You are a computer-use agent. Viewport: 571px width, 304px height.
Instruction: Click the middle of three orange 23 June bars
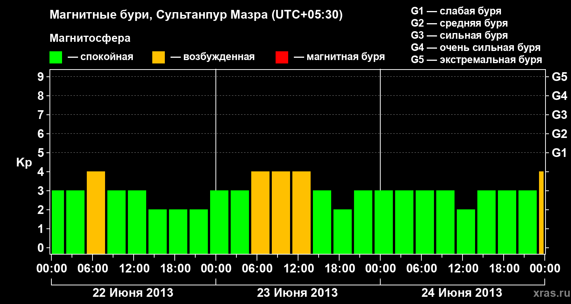tap(281, 213)
